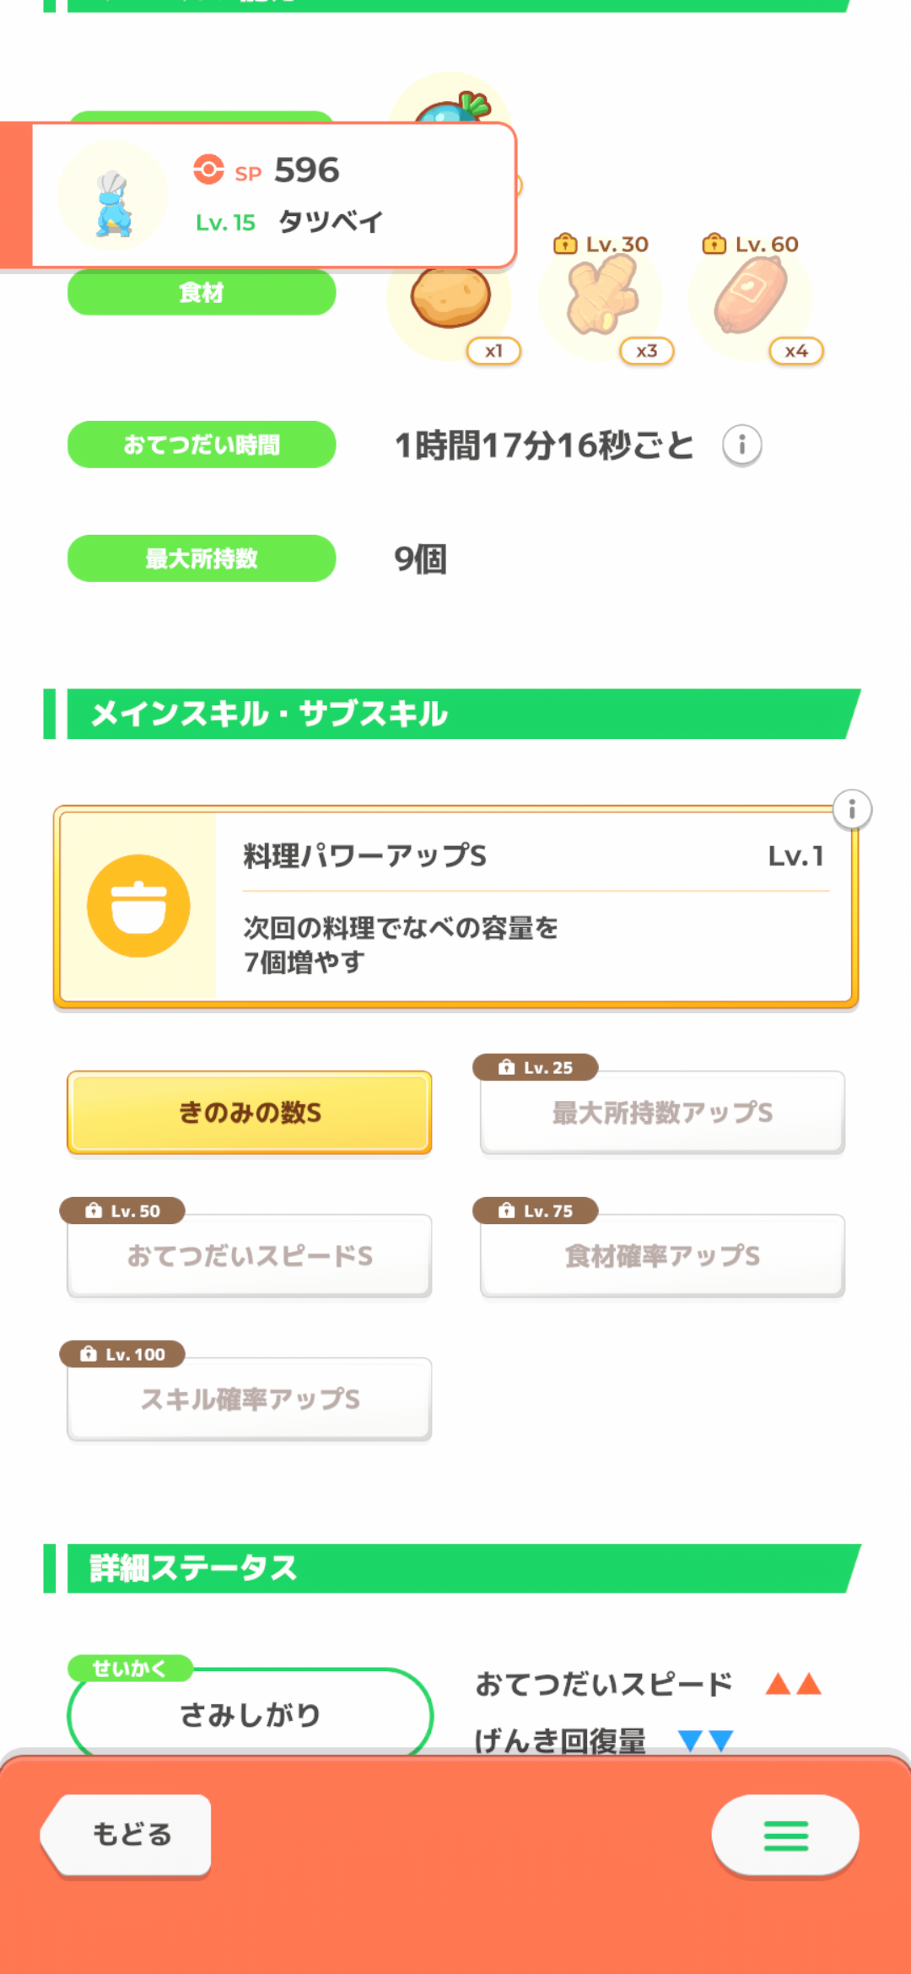Image resolution: width=911 pixels, height=1974 pixels.
Task: Tap the 最大所持数 label pill
Action: pyautogui.click(x=202, y=558)
